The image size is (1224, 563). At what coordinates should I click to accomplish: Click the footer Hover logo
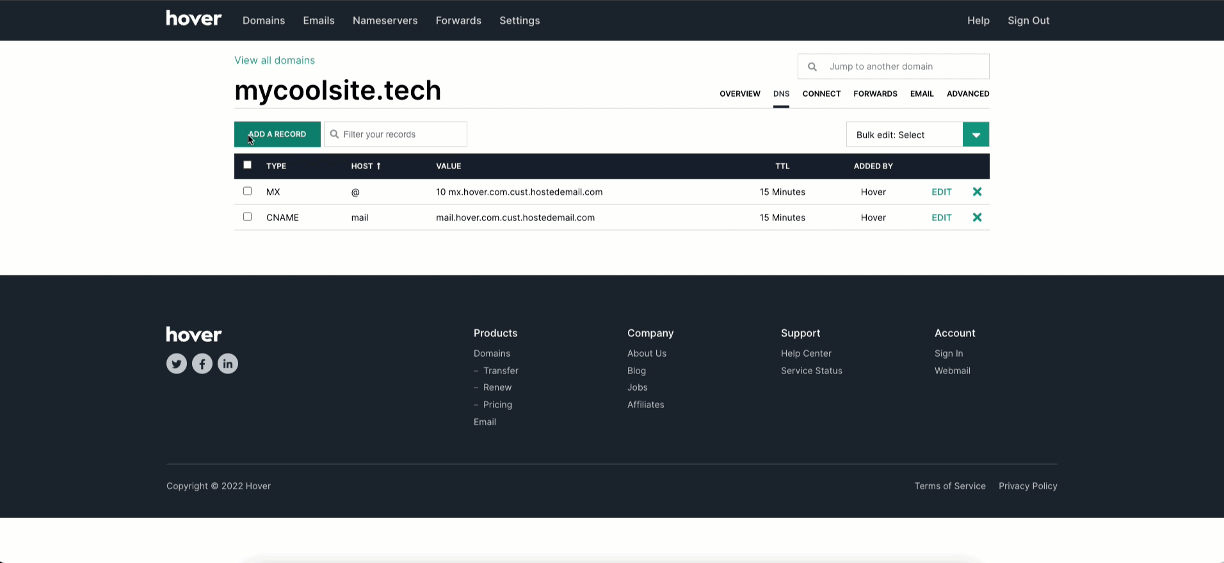tap(194, 334)
